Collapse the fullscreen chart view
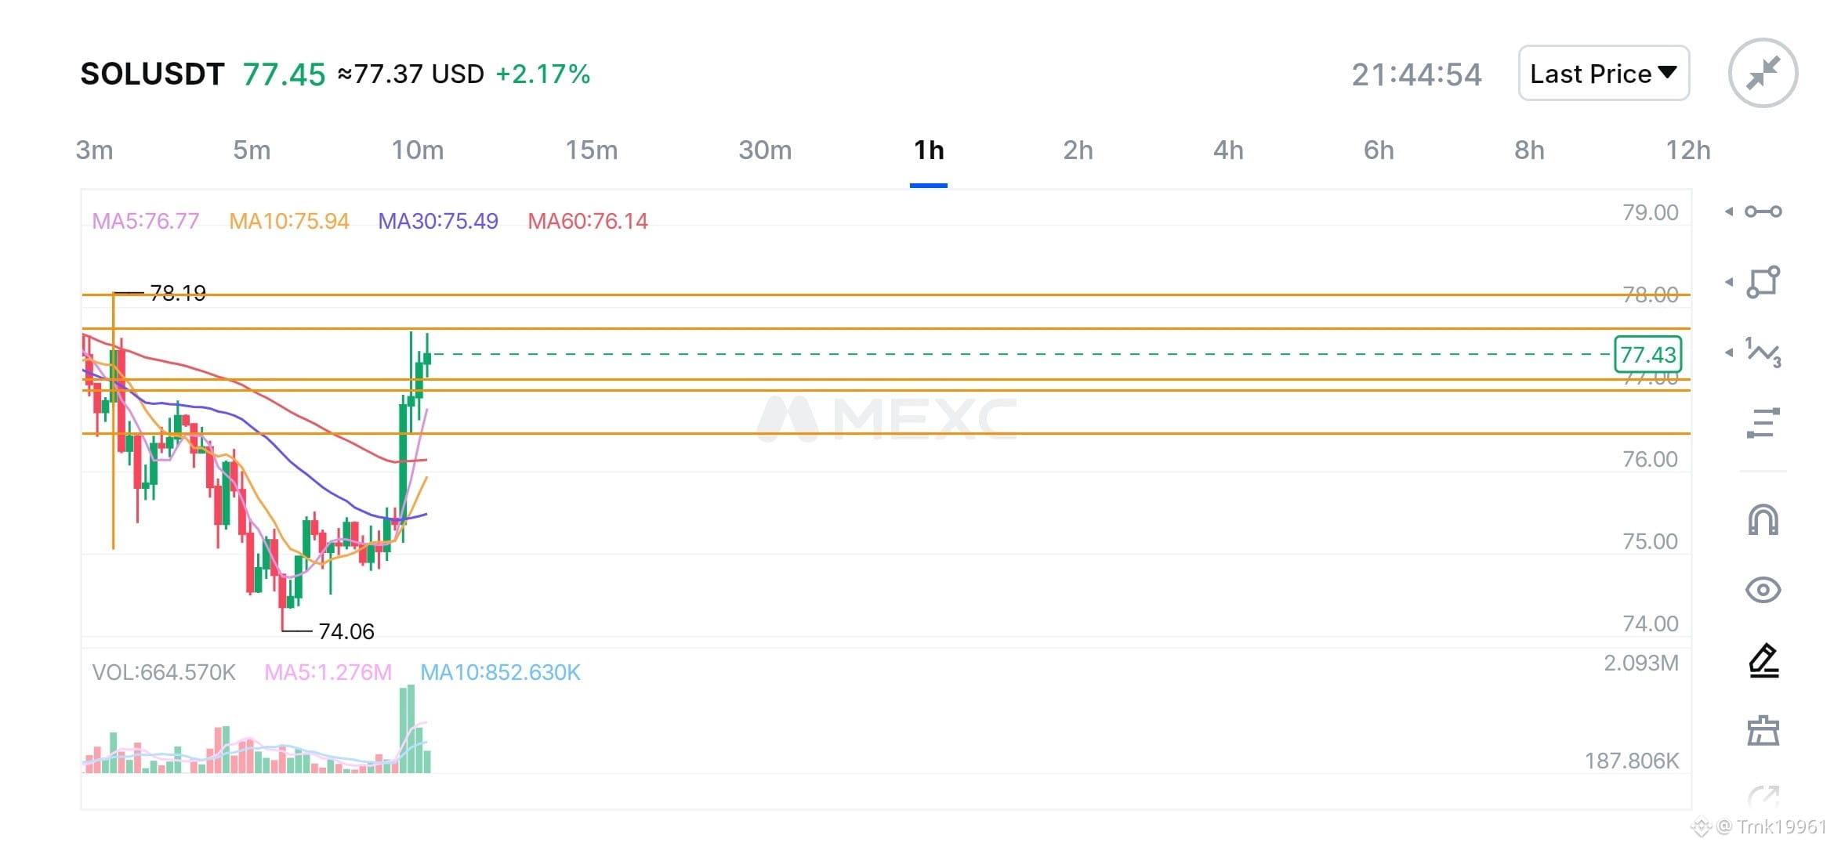 click(x=1763, y=73)
